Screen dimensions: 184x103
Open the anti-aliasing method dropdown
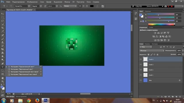(70, 6)
